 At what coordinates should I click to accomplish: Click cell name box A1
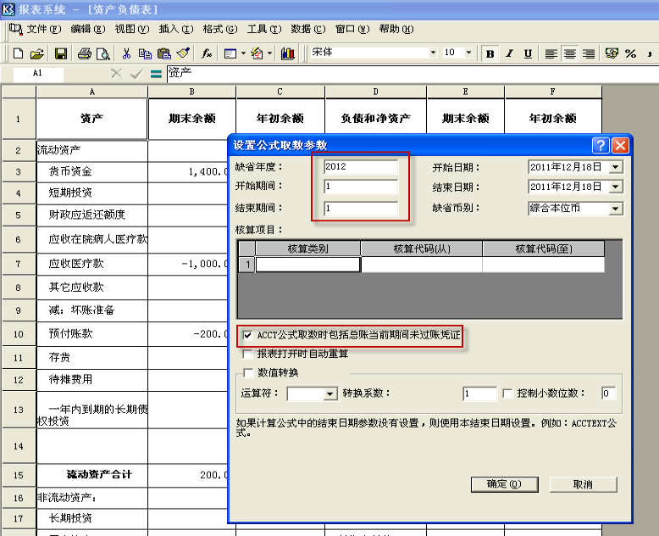point(38,74)
